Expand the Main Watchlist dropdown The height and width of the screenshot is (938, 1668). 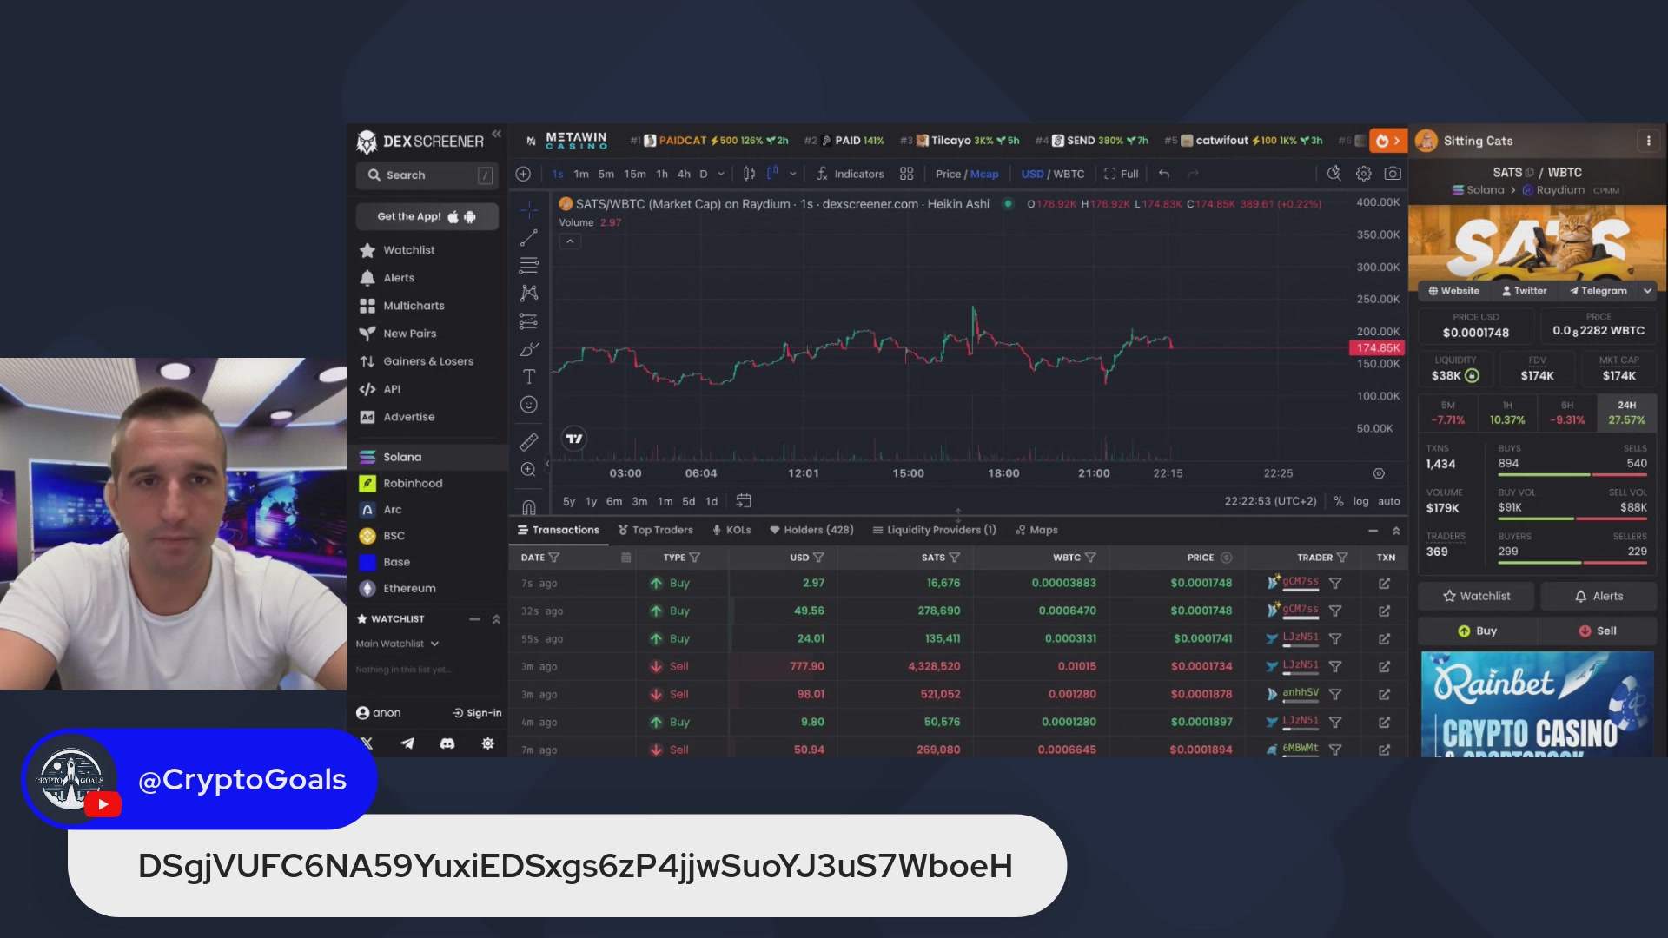coord(397,644)
